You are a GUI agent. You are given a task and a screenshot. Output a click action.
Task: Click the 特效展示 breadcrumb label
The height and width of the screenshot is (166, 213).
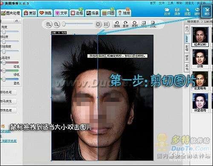click(193, 22)
